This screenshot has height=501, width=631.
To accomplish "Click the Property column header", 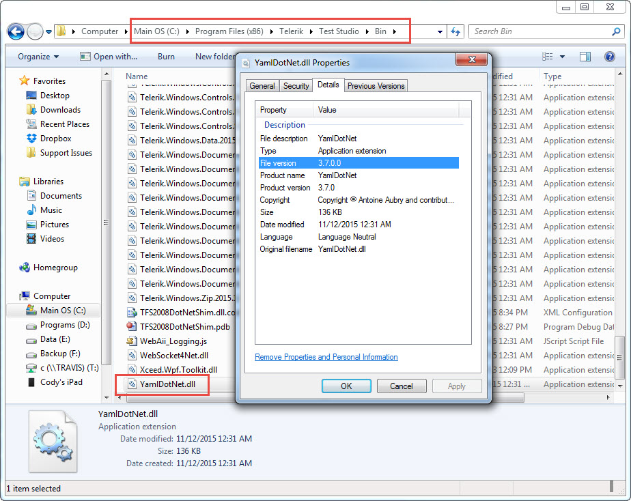I will [x=285, y=110].
